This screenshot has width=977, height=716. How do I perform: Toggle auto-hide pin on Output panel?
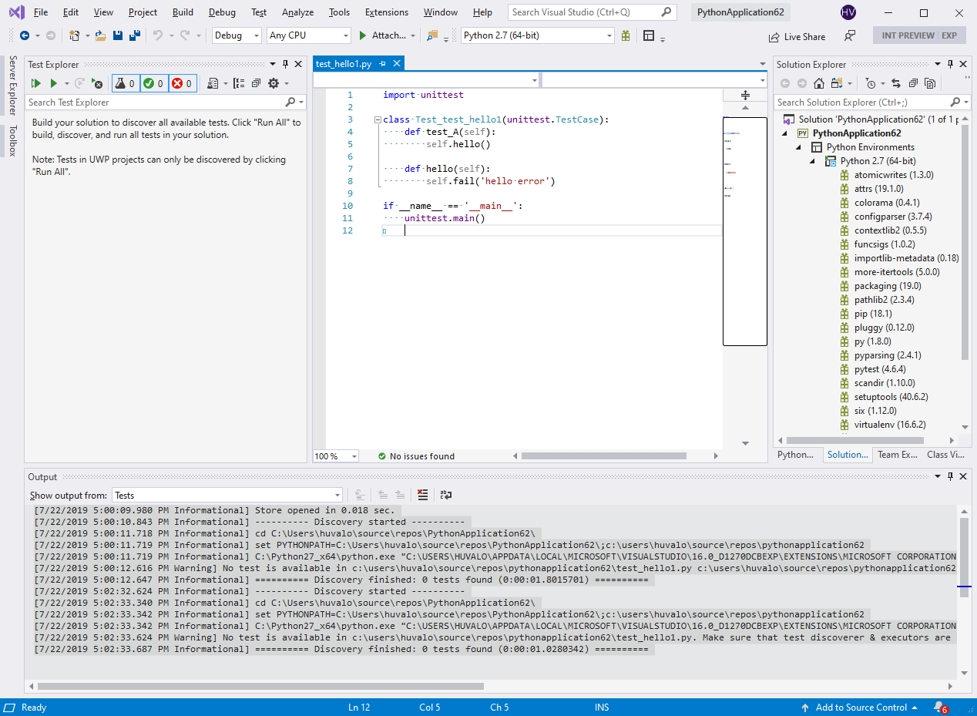950,476
